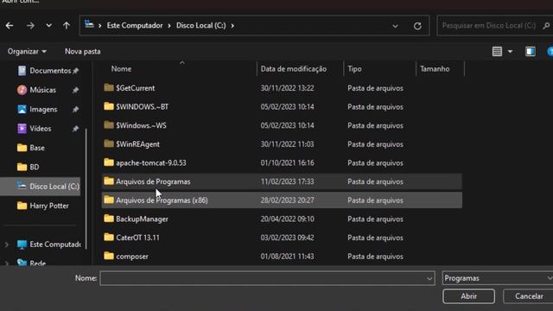Click the pin icon beside Músicas
The height and width of the screenshot is (311, 553).
click(75, 90)
